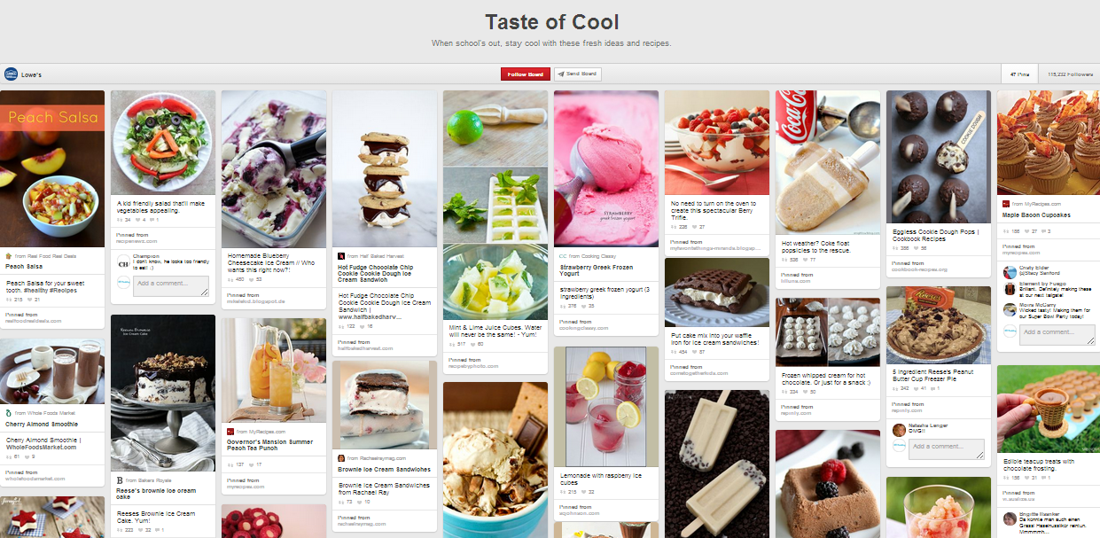Click the Whole Foods Market source icon
This screenshot has width=1100, height=538.
click(x=9, y=413)
